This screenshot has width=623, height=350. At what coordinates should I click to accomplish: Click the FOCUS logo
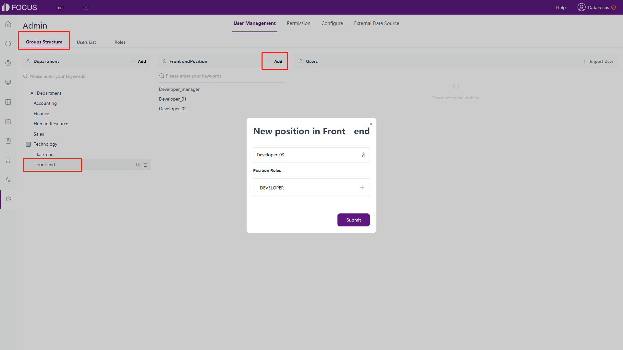(x=19, y=7)
